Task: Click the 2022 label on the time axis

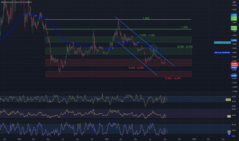Action: pos(19,139)
